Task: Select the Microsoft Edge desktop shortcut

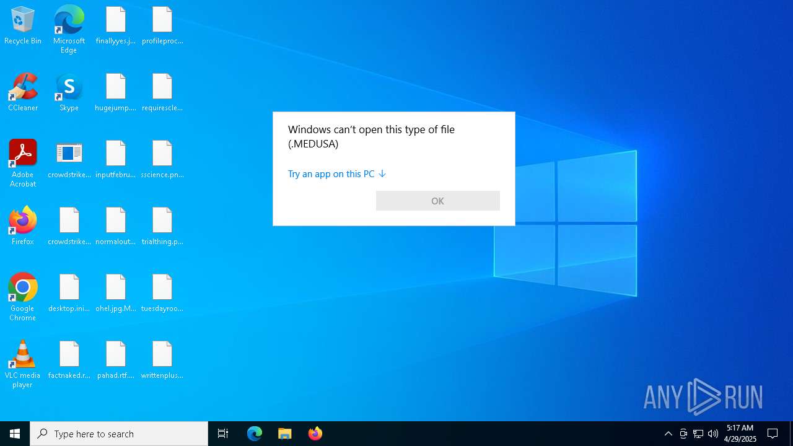Action: point(69,30)
